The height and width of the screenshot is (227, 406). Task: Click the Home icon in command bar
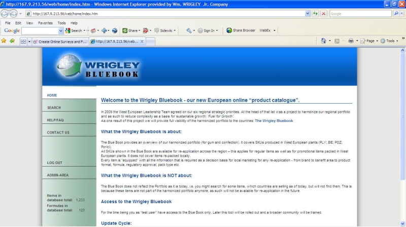point(324,41)
